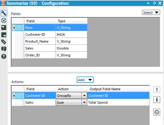Viewport: 164px width, 125px height.
Task: Open the wrench Configuration tab icon
Action: [x=4, y=13]
